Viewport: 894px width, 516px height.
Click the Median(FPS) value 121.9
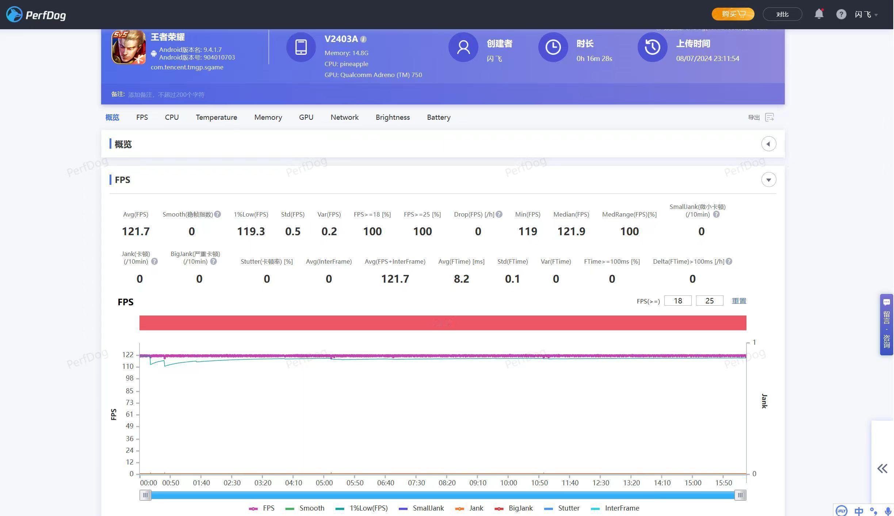pos(571,232)
